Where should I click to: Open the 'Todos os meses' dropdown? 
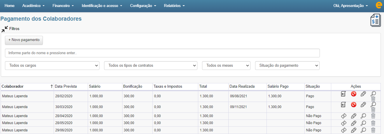226,66
